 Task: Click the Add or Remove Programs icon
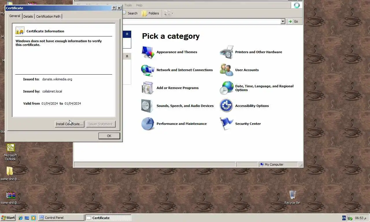[x=148, y=88]
